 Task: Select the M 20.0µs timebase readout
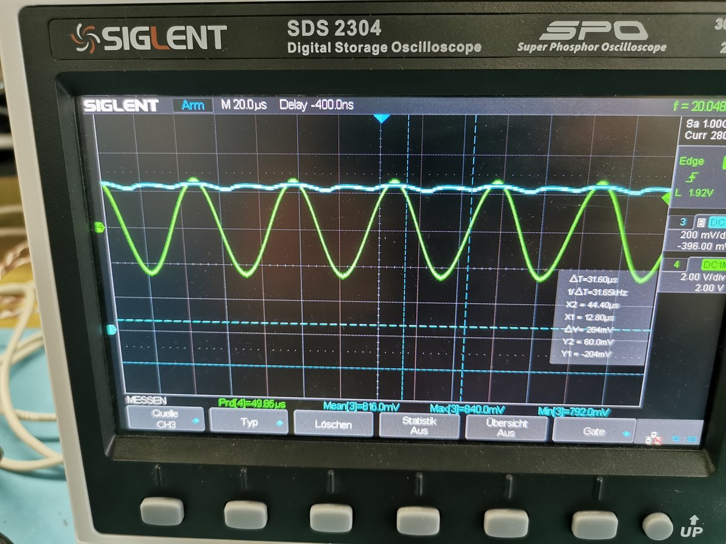(244, 105)
